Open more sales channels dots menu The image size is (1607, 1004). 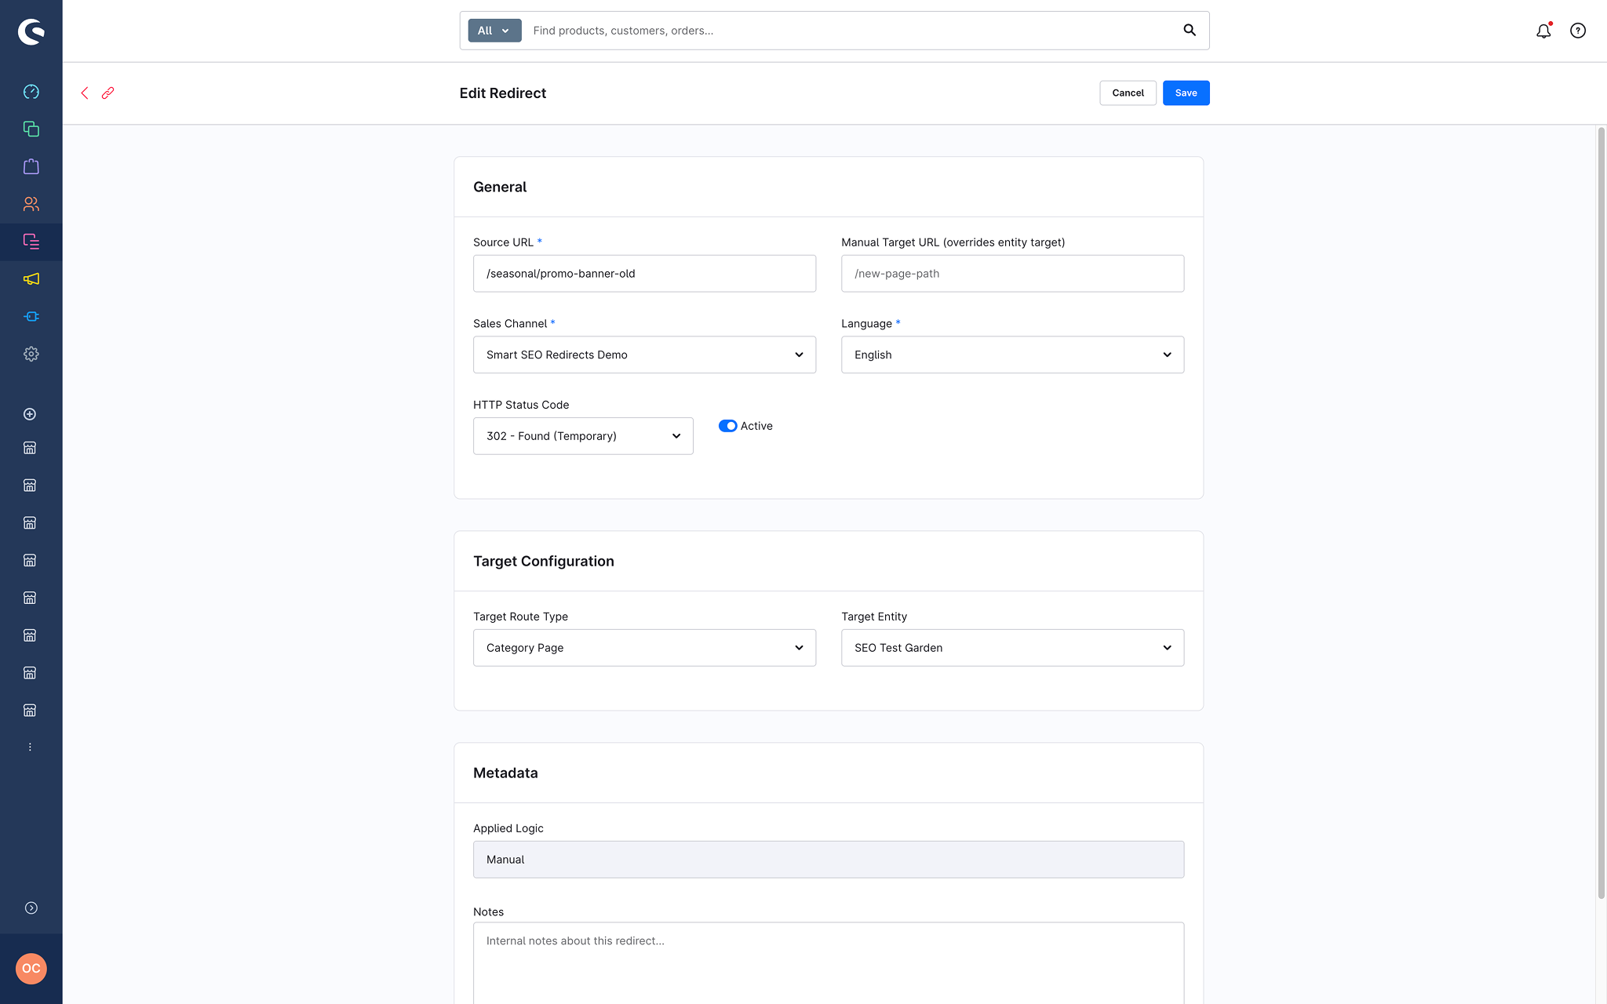click(x=30, y=748)
